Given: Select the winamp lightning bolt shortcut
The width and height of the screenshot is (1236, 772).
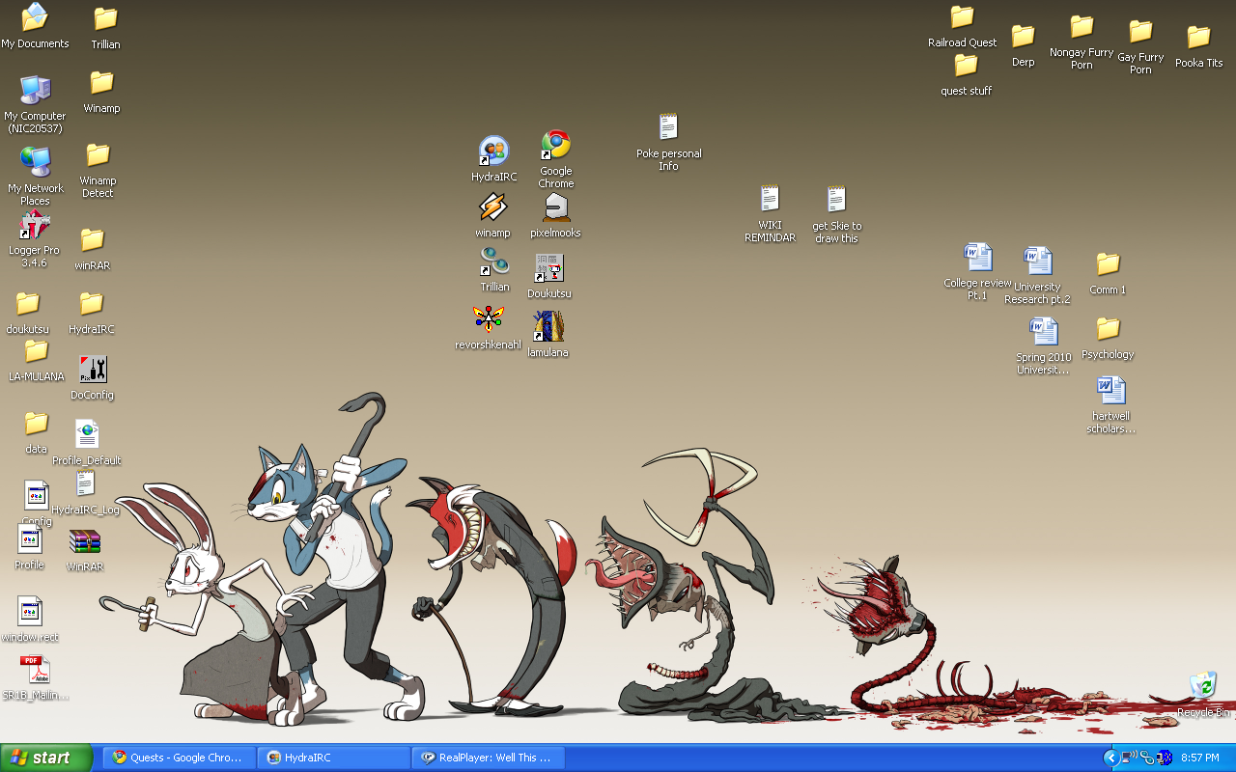Looking at the screenshot, I should [492, 207].
